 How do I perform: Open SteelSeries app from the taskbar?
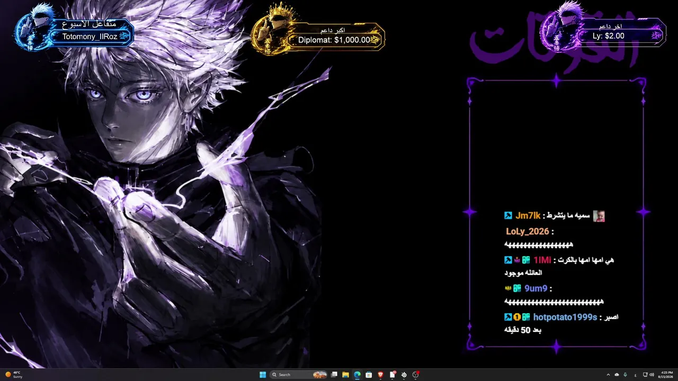pos(404,375)
